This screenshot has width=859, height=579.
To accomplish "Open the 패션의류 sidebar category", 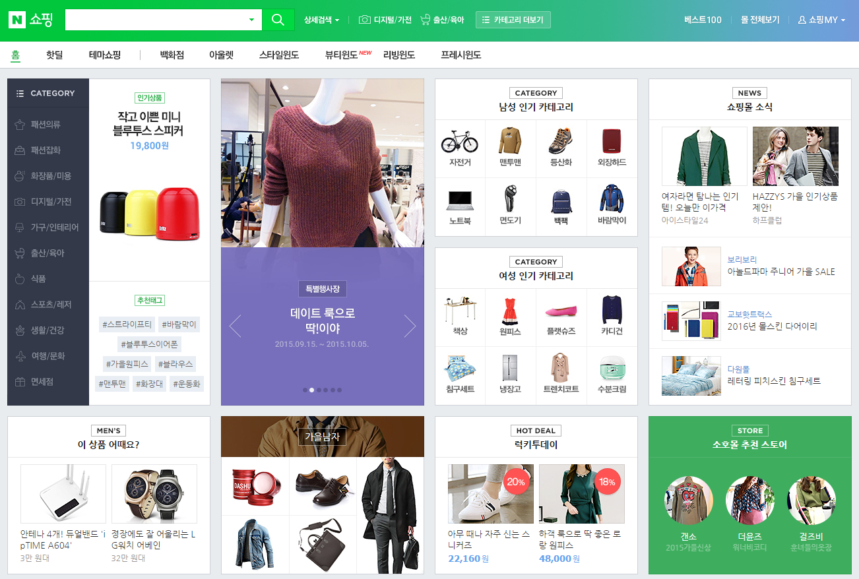I will tap(46, 125).
